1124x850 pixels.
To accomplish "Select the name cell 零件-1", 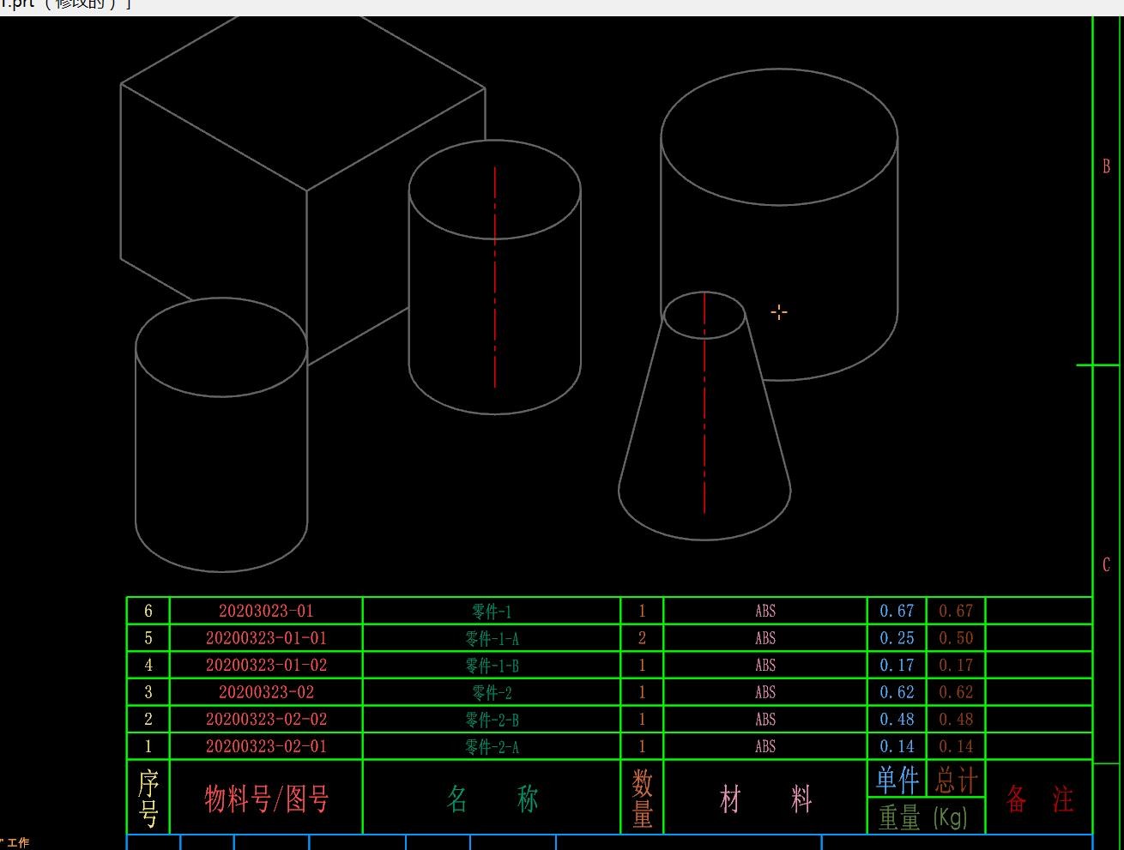I will pyautogui.click(x=492, y=611).
